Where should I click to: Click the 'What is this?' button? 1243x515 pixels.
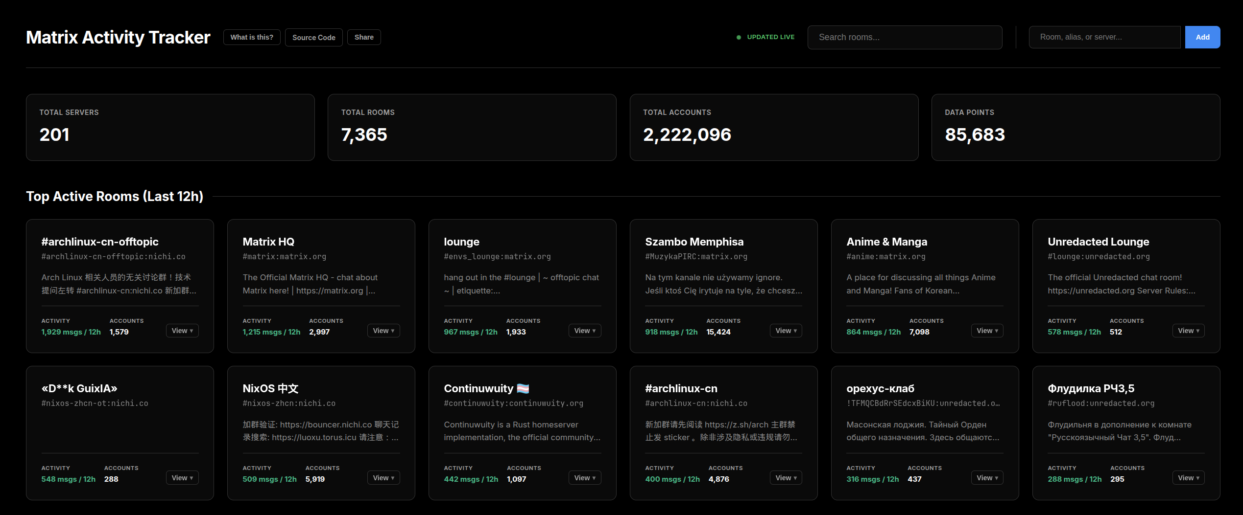pyautogui.click(x=252, y=37)
